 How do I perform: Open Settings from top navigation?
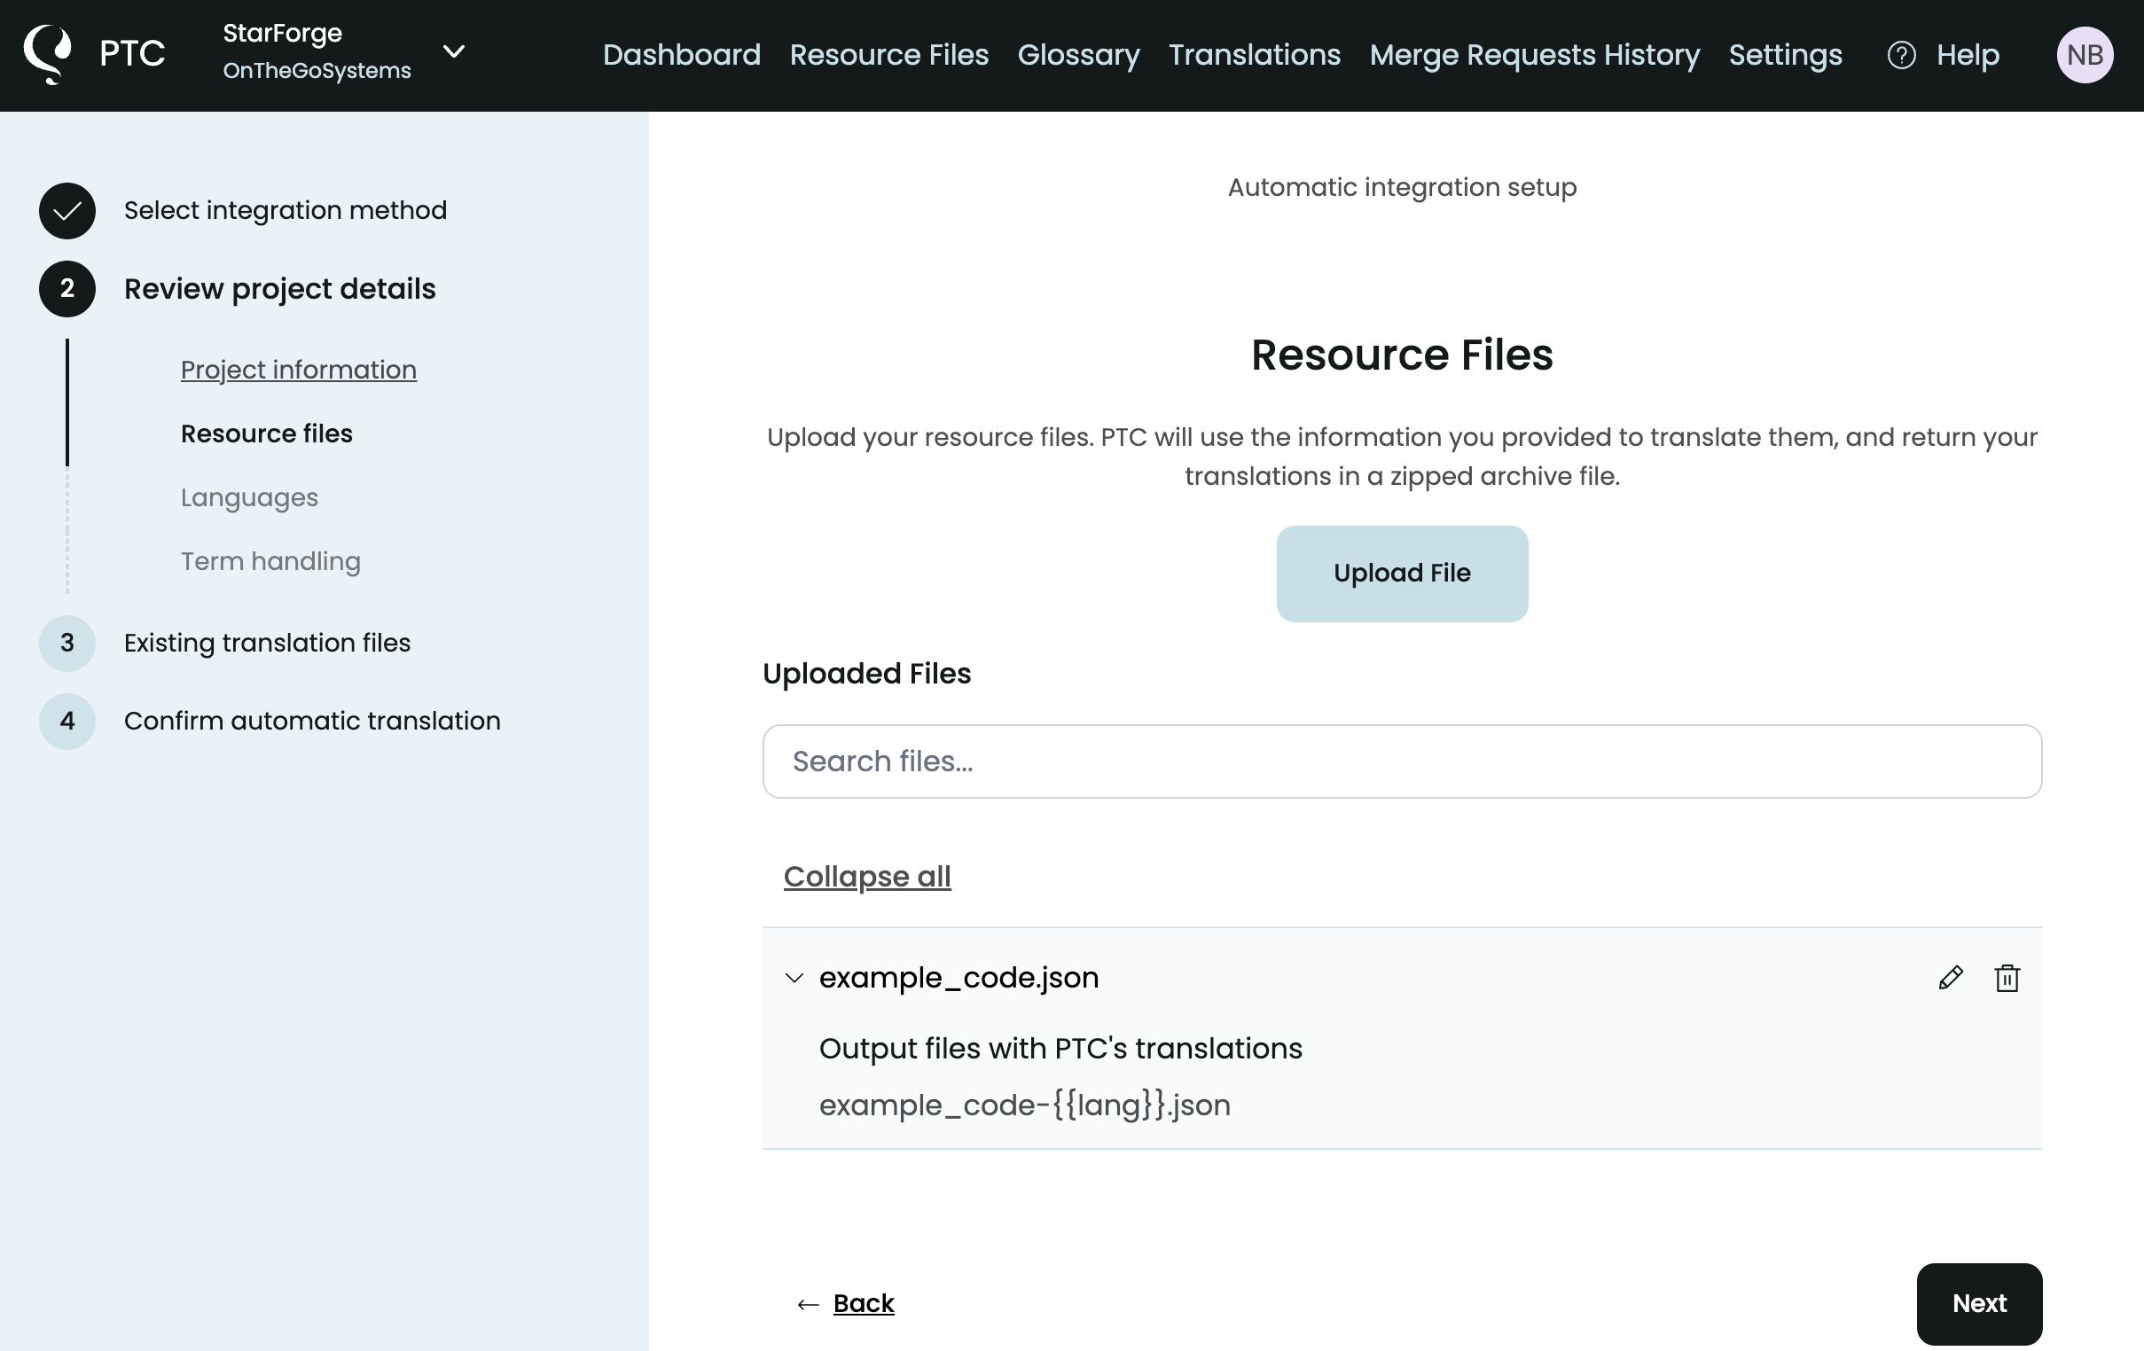tap(1785, 55)
